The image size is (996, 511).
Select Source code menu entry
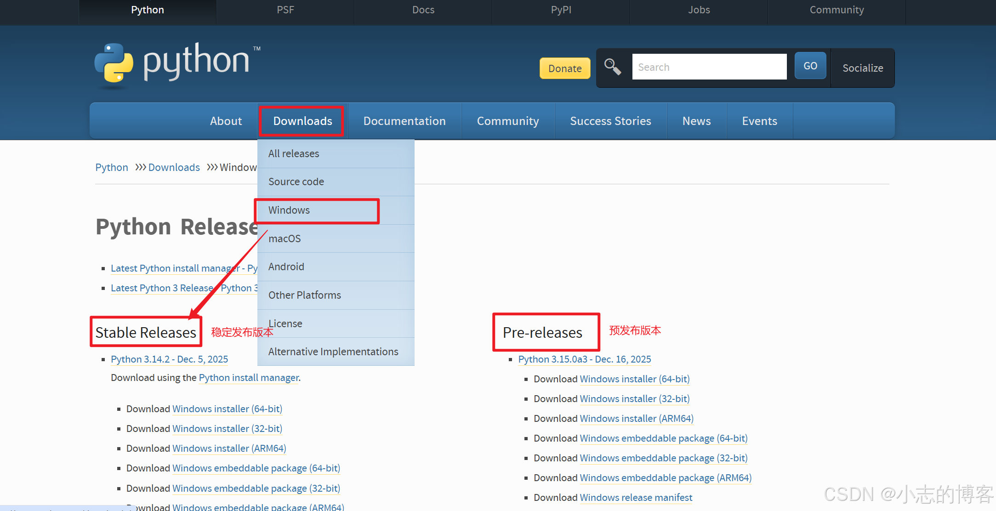coord(296,182)
